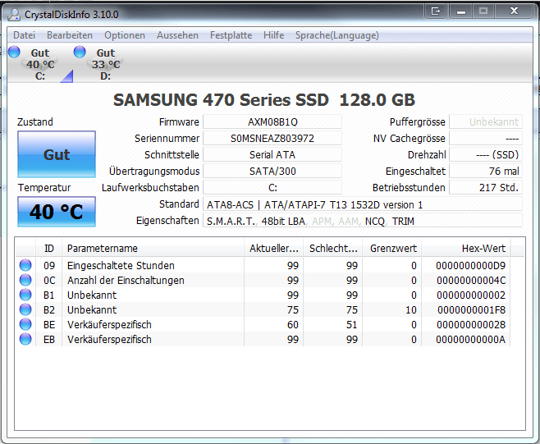Open the Optionen menu
Viewport: 540px width, 444px height.
(125, 35)
